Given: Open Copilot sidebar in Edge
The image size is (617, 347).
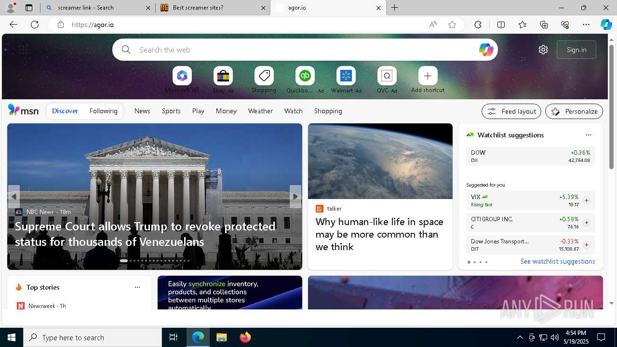Looking at the screenshot, I should pos(606,25).
